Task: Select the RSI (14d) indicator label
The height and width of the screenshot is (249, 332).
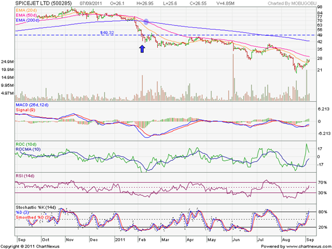Action: tap(25, 176)
